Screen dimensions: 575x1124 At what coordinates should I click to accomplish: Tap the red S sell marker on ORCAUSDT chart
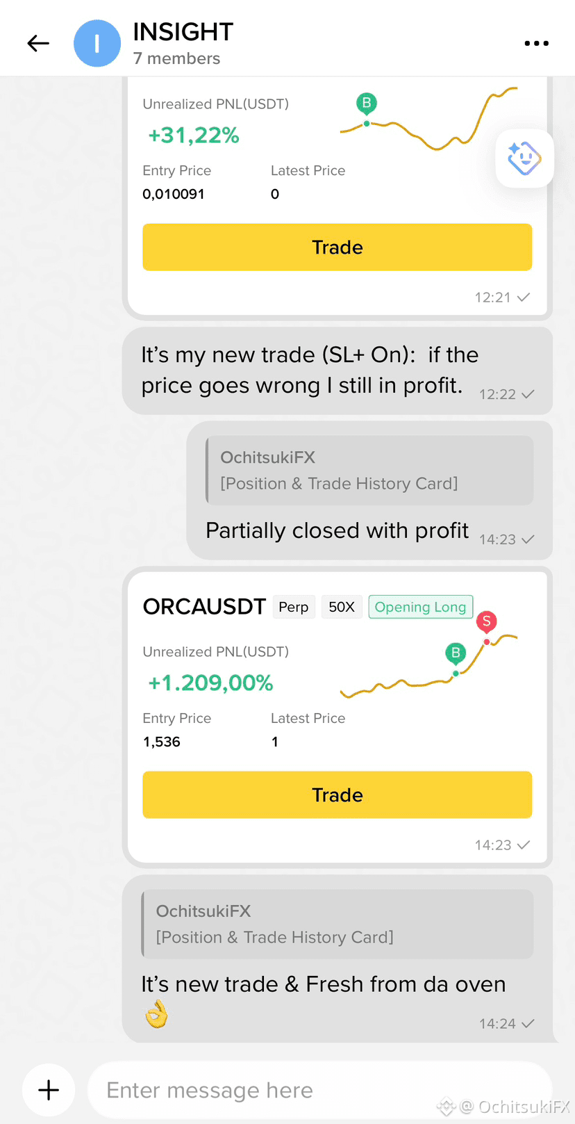click(487, 621)
